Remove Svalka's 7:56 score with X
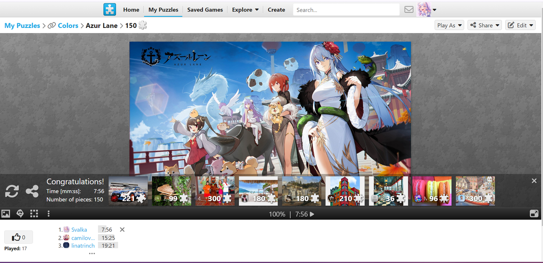Image resolution: width=543 pixels, height=263 pixels. tap(122, 230)
